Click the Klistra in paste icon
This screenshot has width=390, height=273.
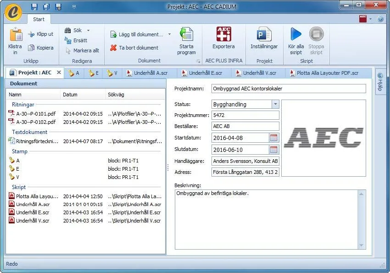15,35
